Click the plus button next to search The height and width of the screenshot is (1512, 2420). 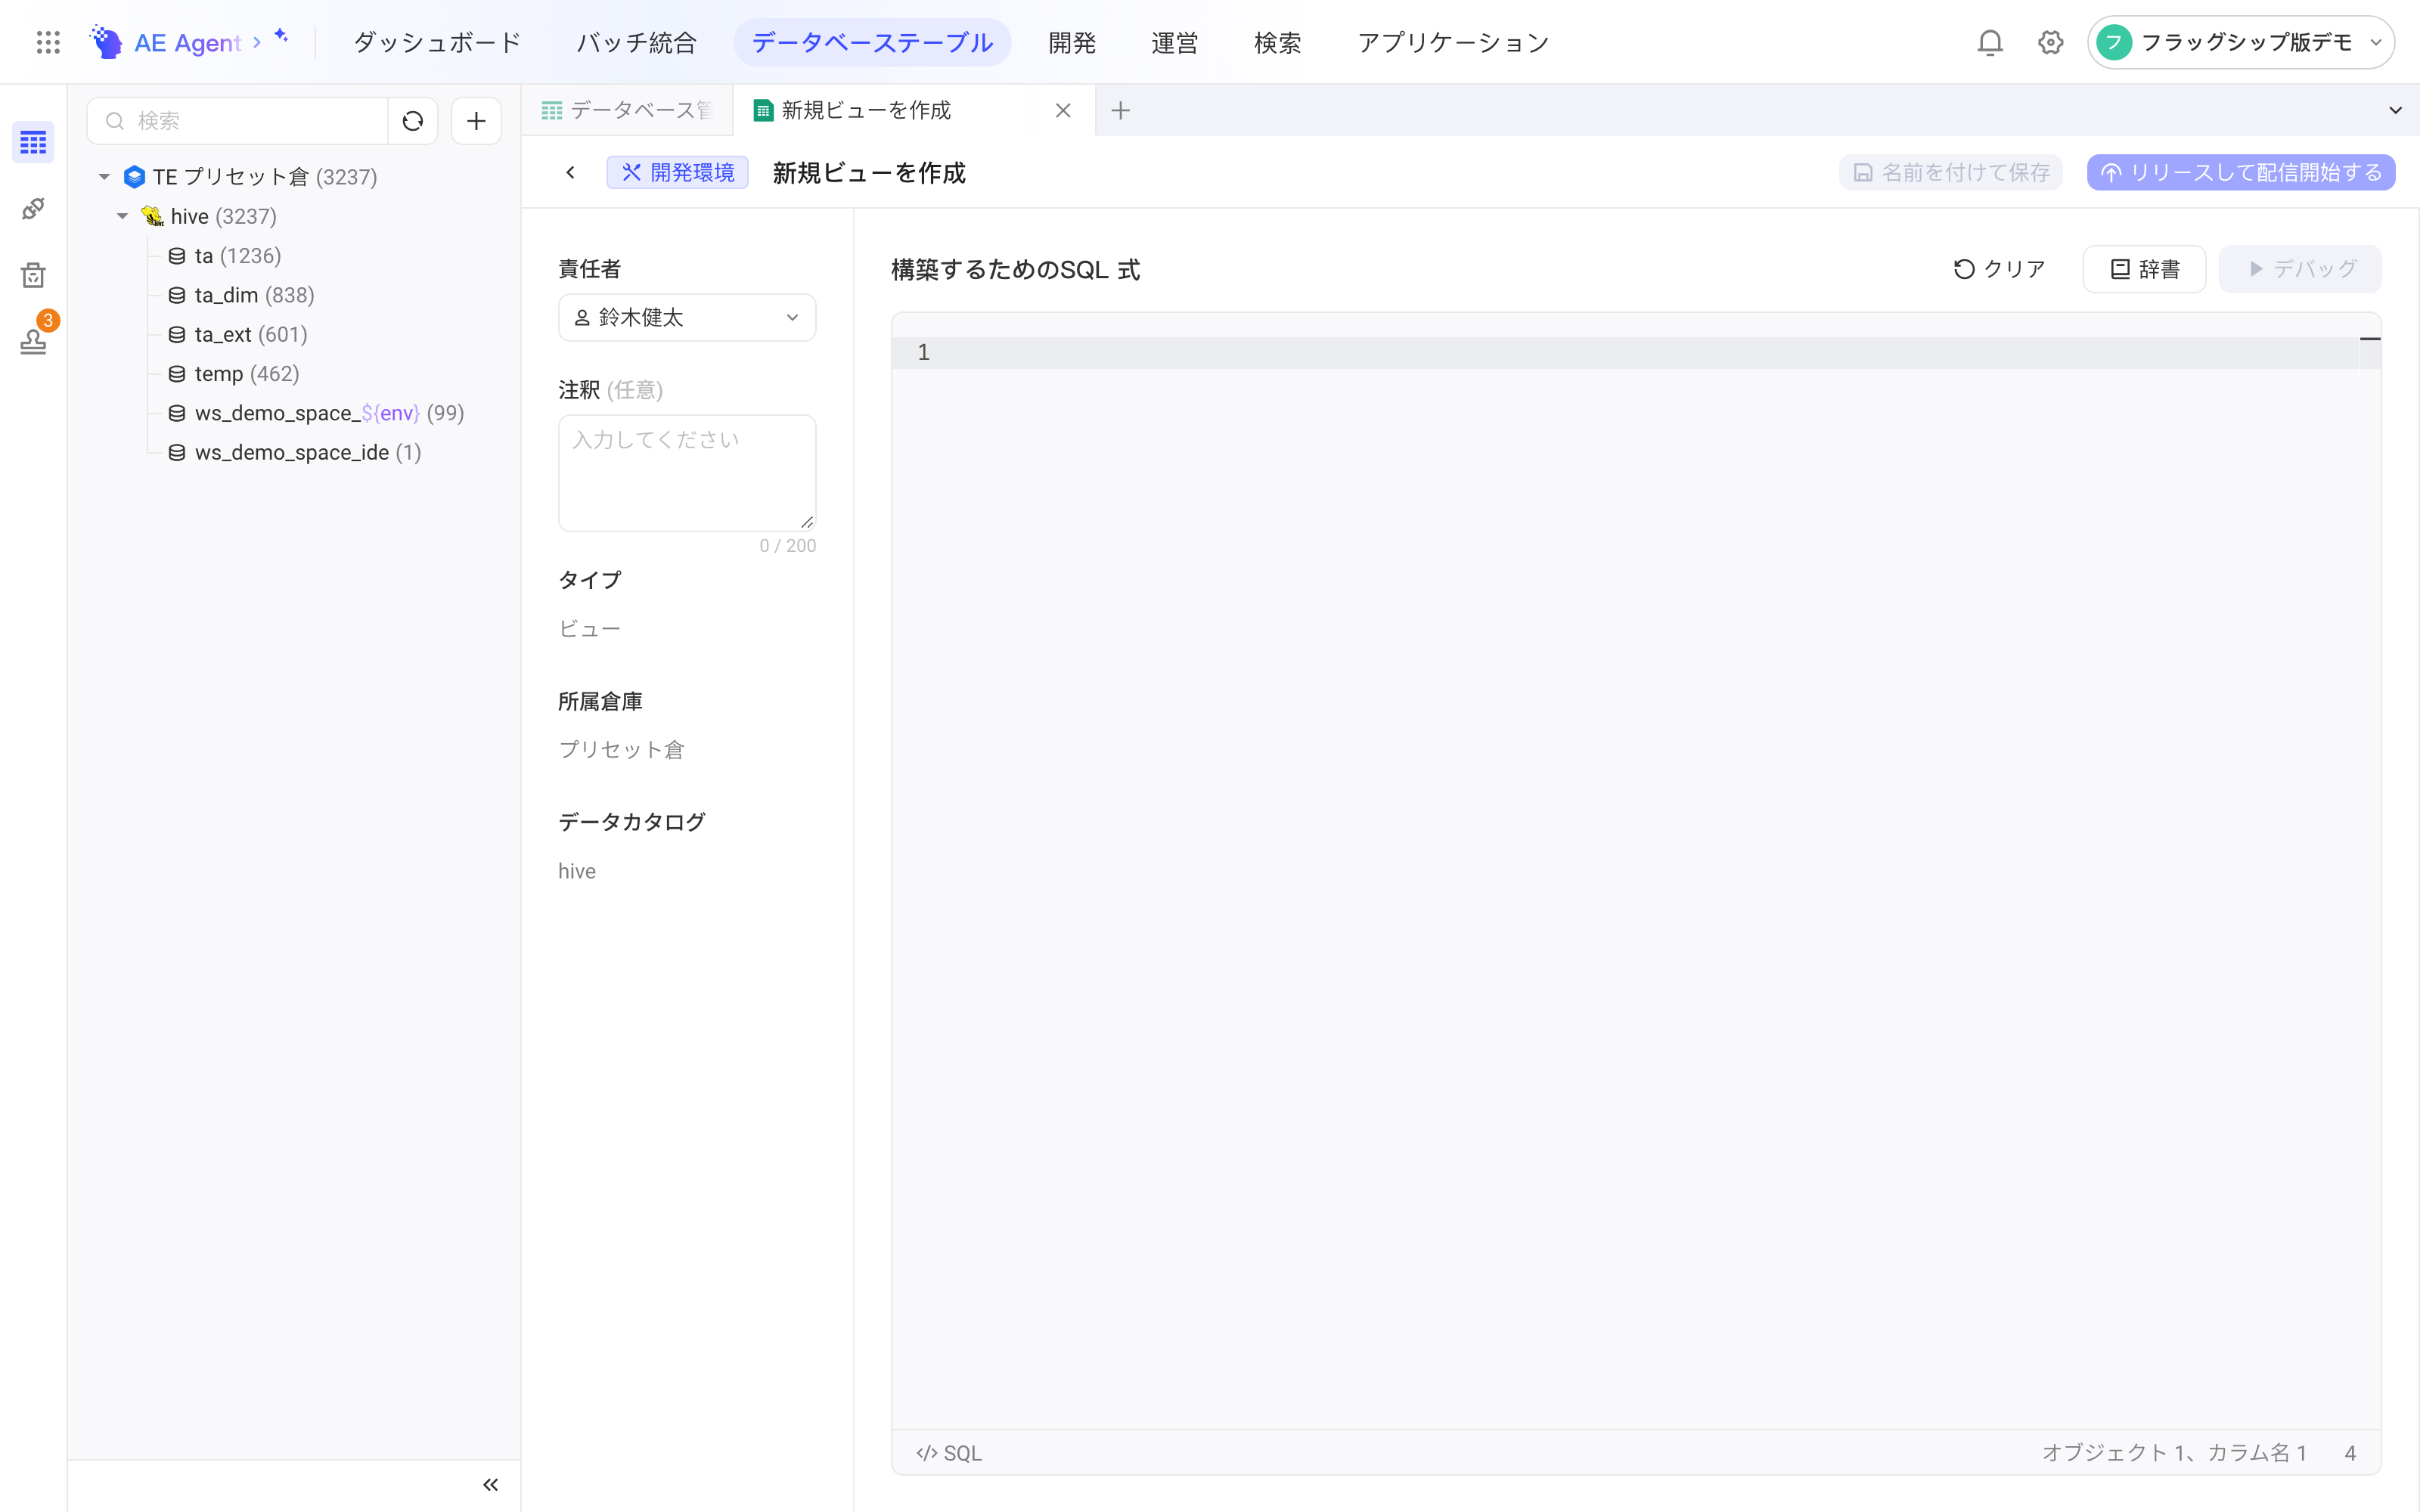coord(476,121)
